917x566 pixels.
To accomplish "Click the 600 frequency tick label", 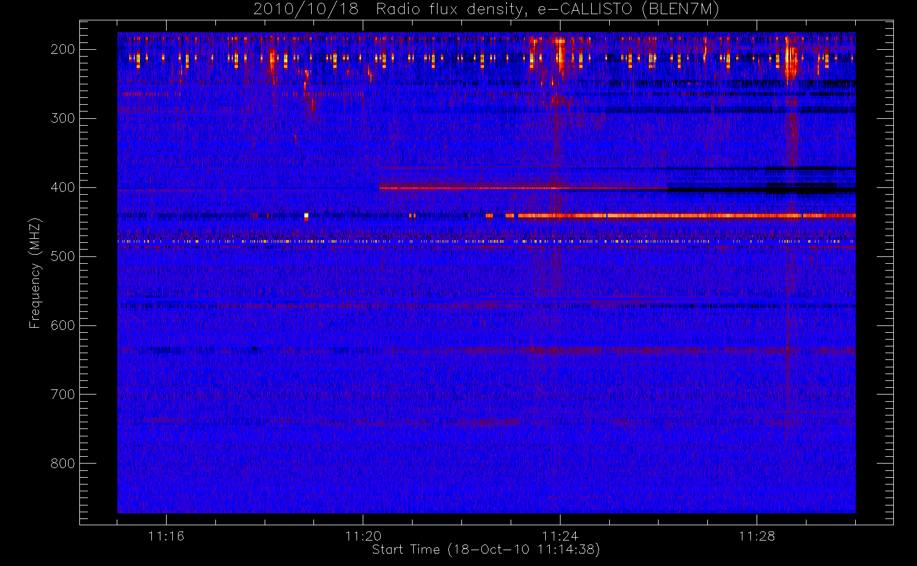I will 62,325.
